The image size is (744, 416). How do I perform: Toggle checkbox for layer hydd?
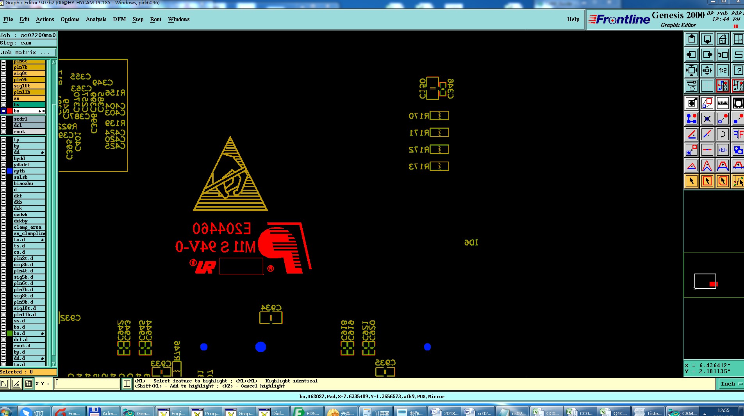point(4,158)
